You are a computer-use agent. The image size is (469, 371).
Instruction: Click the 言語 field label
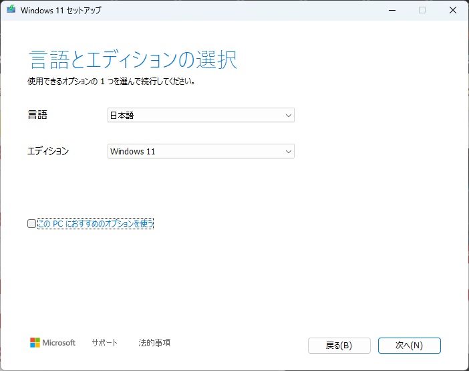tap(37, 115)
